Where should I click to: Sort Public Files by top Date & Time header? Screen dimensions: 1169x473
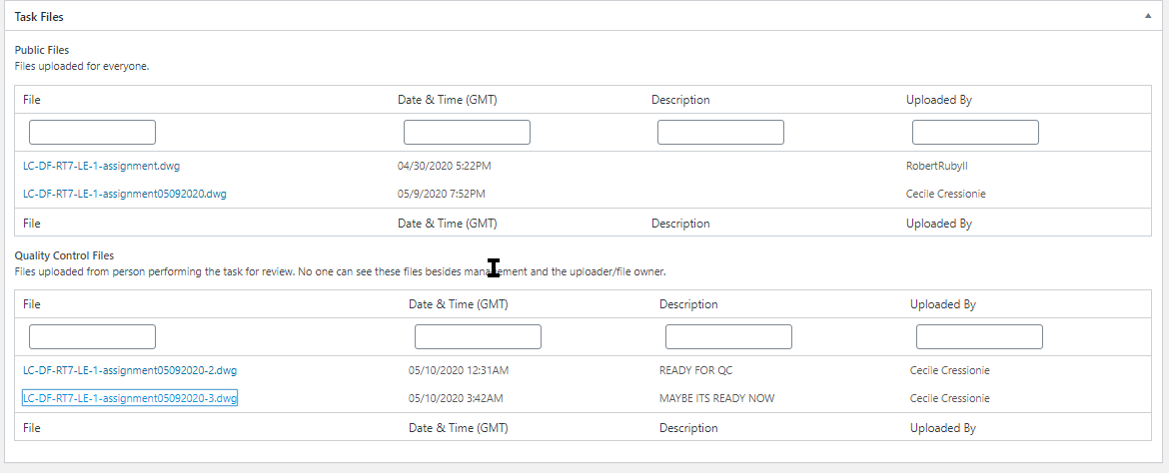click(x=447, y=100)
